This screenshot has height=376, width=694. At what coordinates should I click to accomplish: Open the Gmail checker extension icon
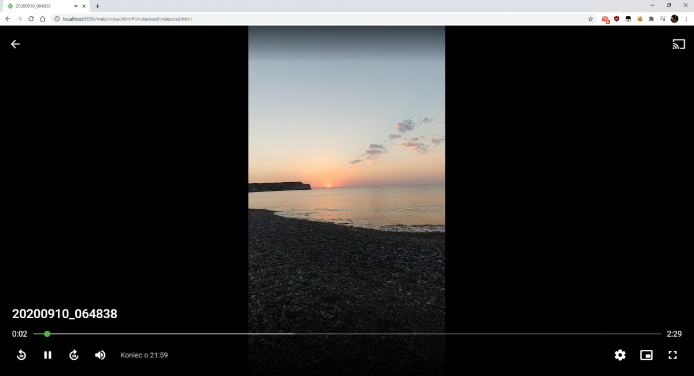[606, 19]
